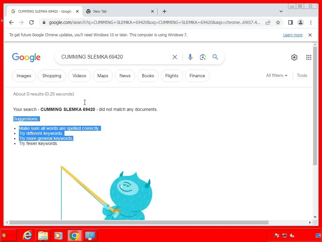Share this page from the address bar

(x=268, y=22)
